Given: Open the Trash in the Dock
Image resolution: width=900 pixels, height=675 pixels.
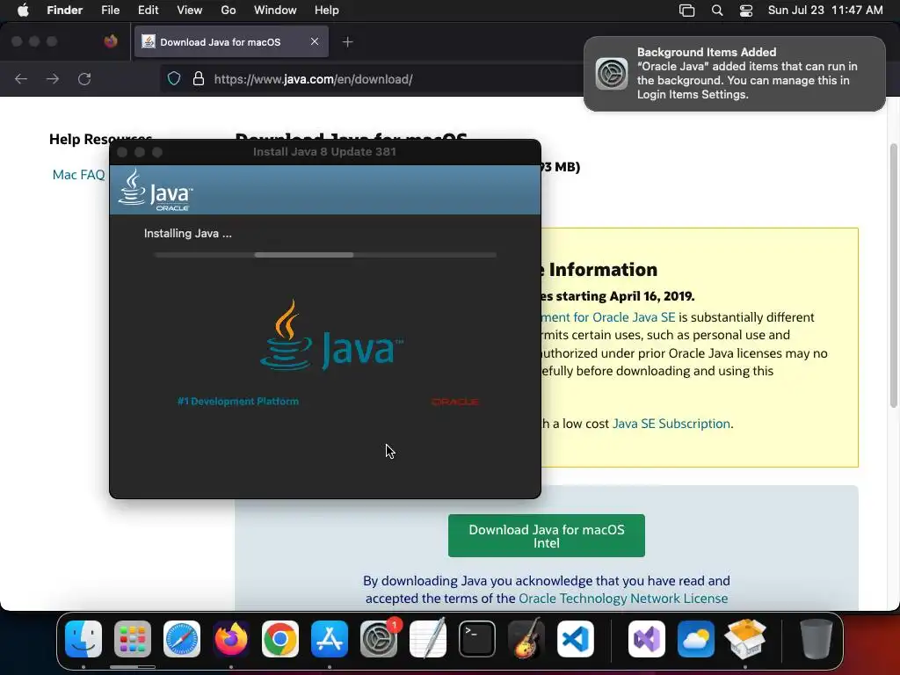Looking at the screenshot, I should (x=817, y=639).
